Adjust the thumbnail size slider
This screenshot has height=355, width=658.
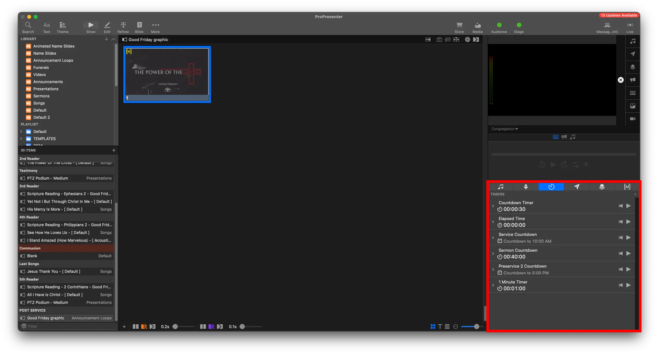point(476,327)
